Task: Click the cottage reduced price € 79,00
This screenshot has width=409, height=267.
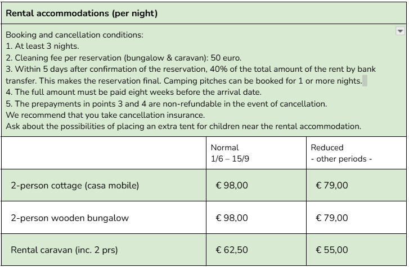Action: coord(332,186)
